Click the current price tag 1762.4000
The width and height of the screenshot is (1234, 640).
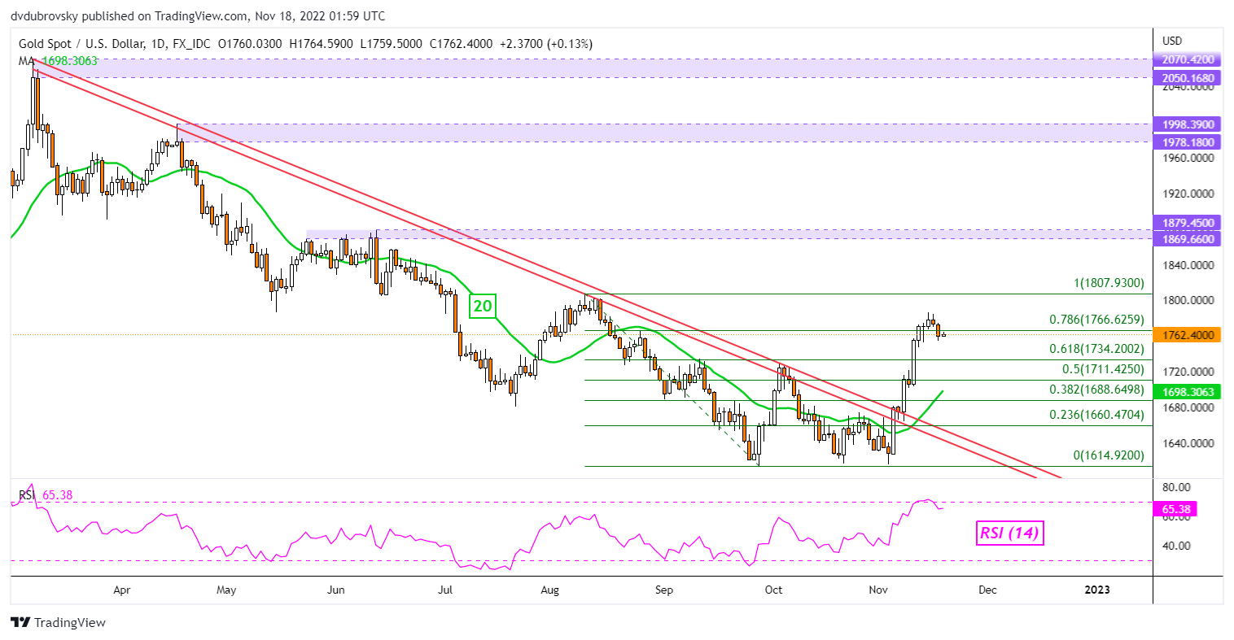[x=1188, y=335]
